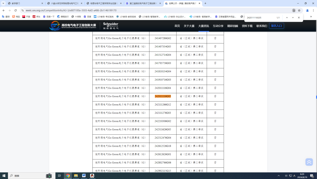Open the LSY教务-教务系统 bookmark

[126, 17]
